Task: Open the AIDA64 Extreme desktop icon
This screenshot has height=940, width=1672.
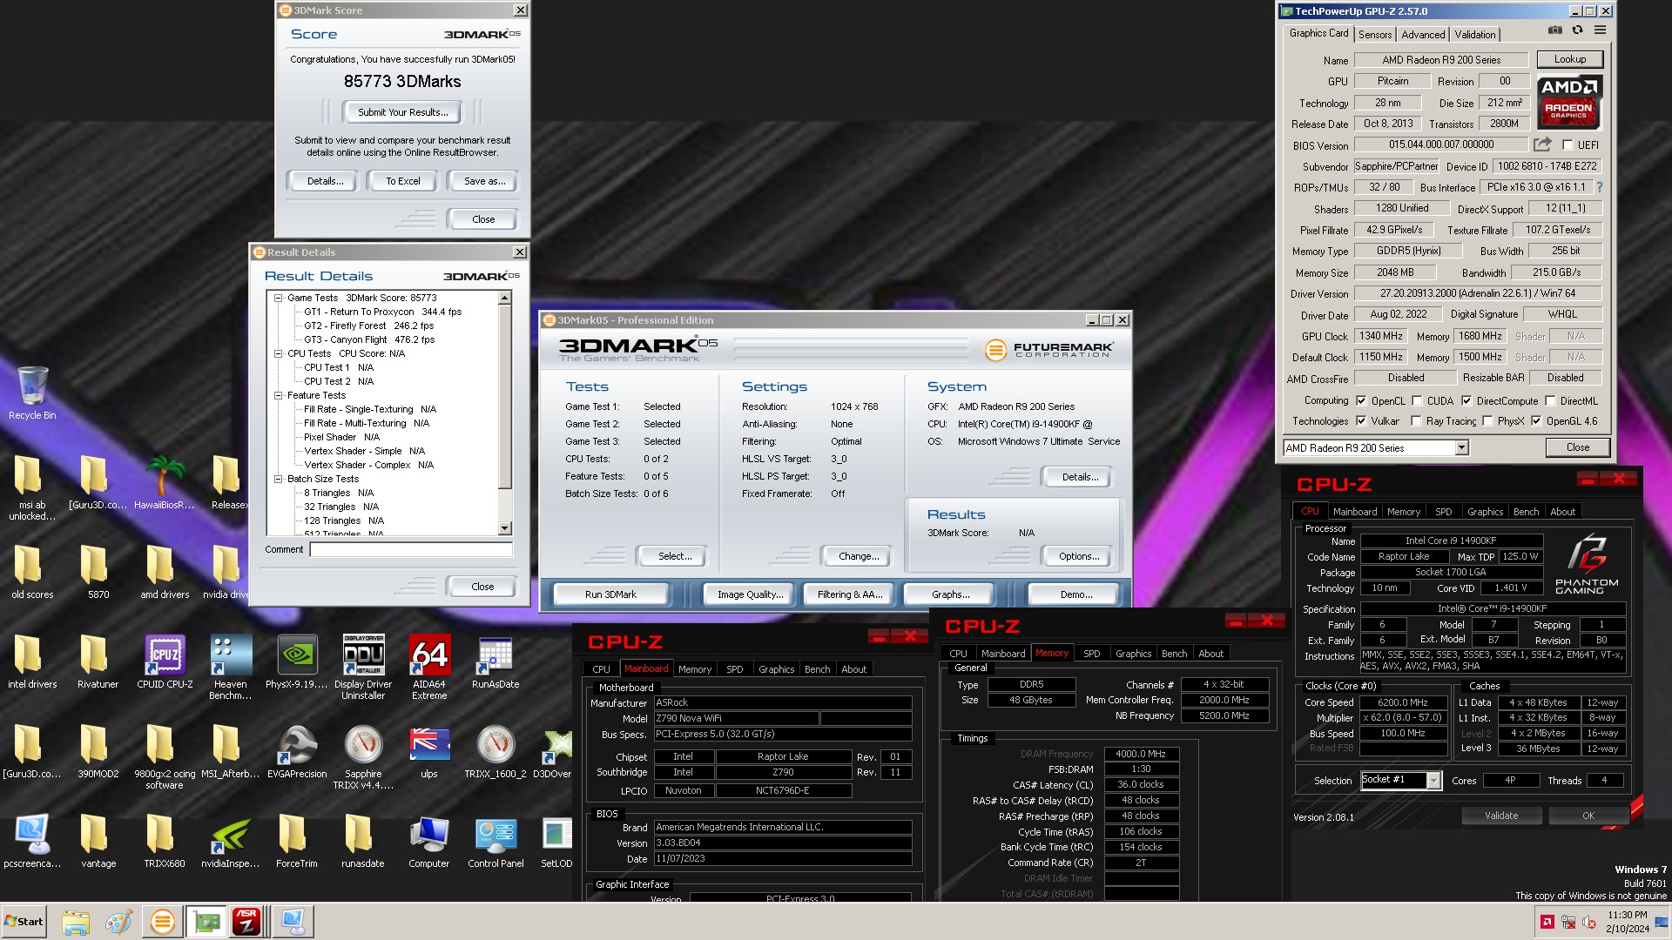Action: tap(429, 668)
